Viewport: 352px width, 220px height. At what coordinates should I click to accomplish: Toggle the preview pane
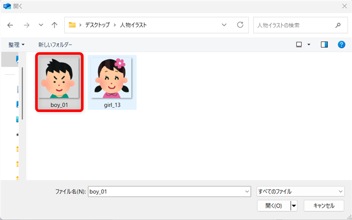(x=324, y=45)
